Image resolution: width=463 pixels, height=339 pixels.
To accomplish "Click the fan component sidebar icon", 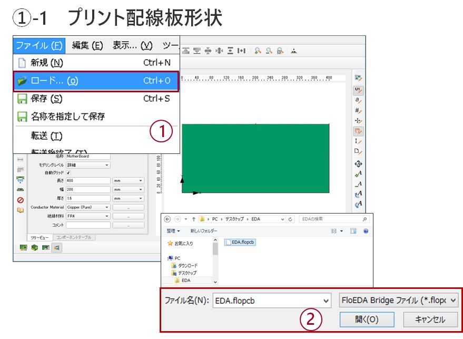I will click(21, 179).
